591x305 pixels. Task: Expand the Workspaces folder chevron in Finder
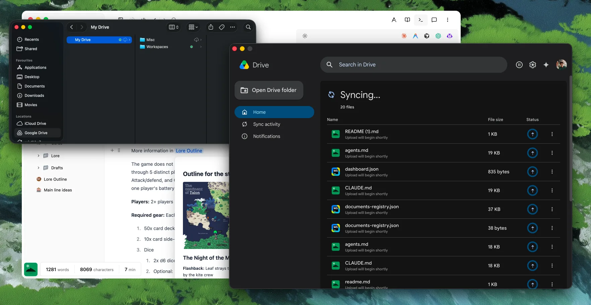201,47
